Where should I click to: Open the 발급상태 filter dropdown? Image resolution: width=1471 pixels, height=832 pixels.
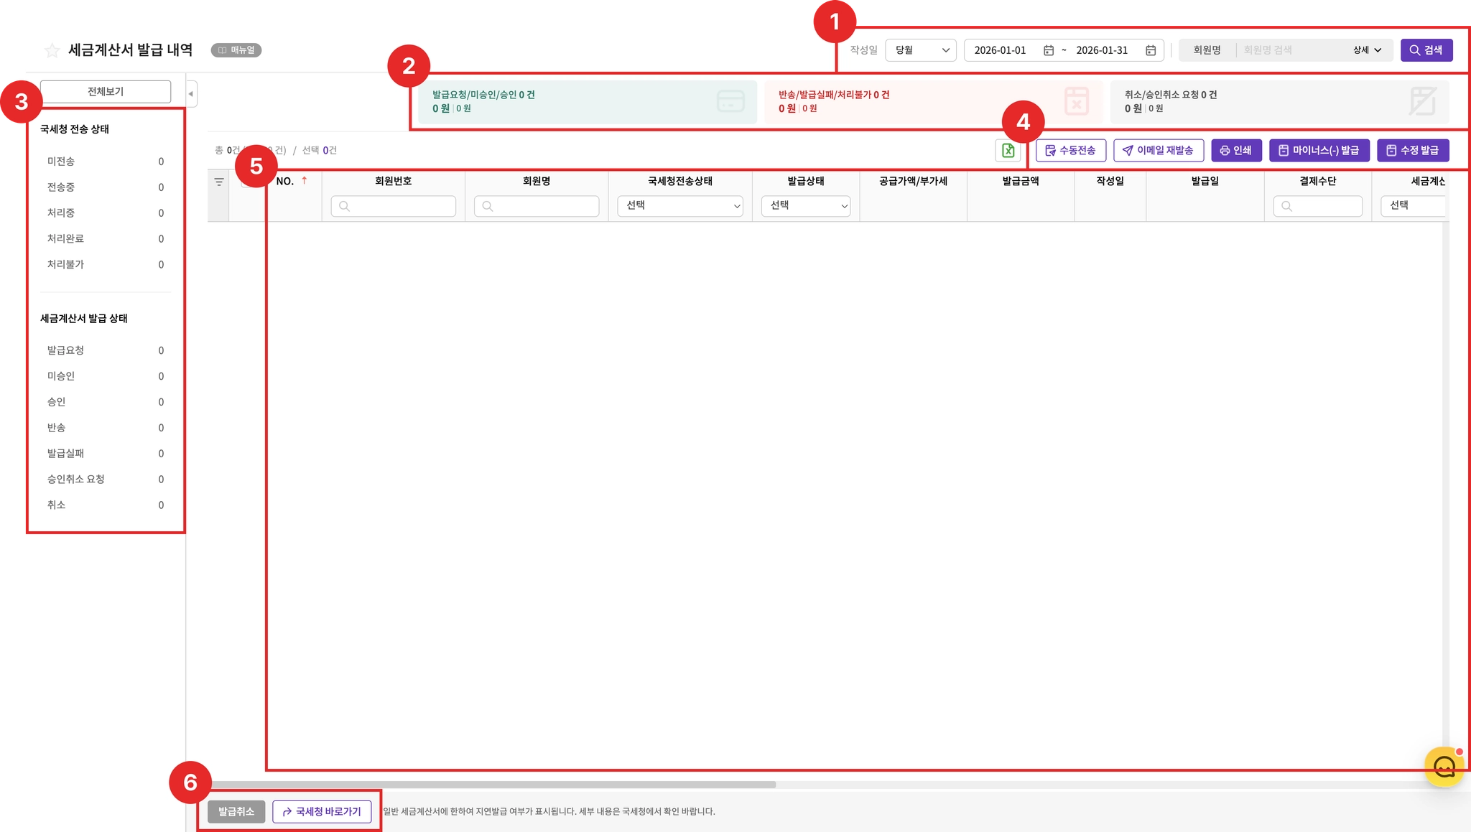coord(805,206)
